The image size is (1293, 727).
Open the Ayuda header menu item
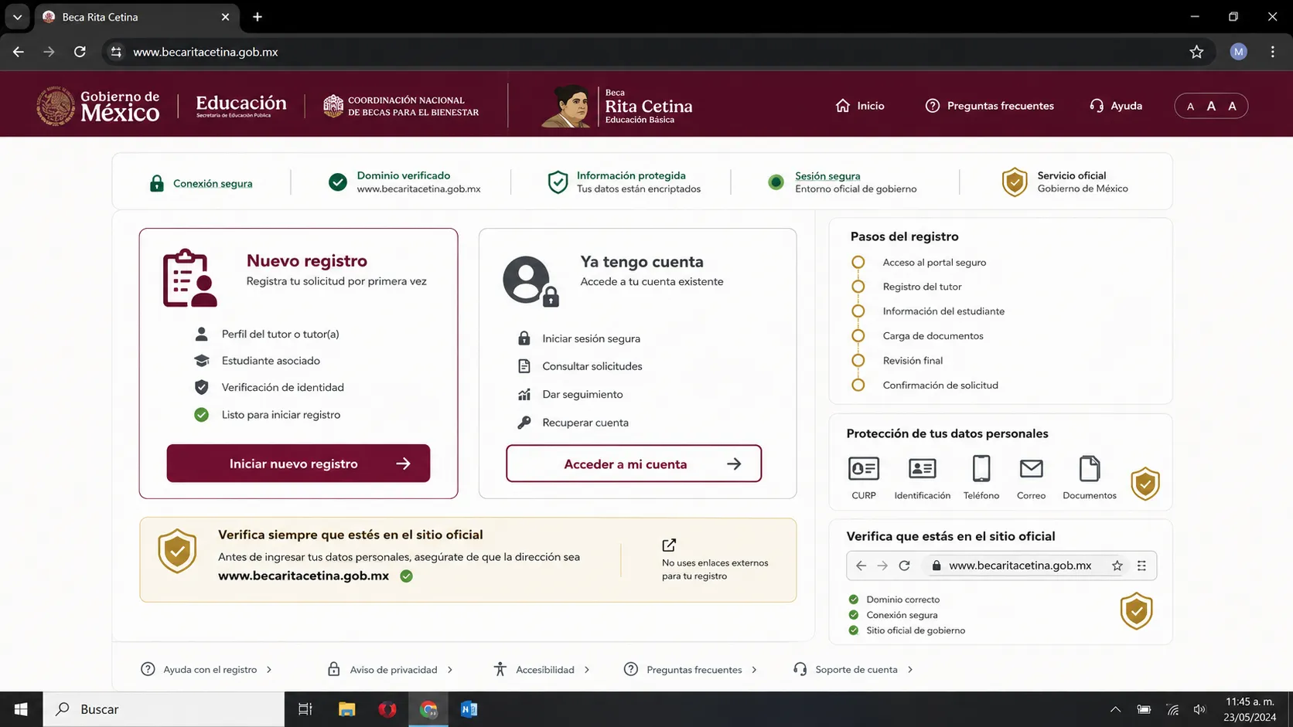(1115, 106)
